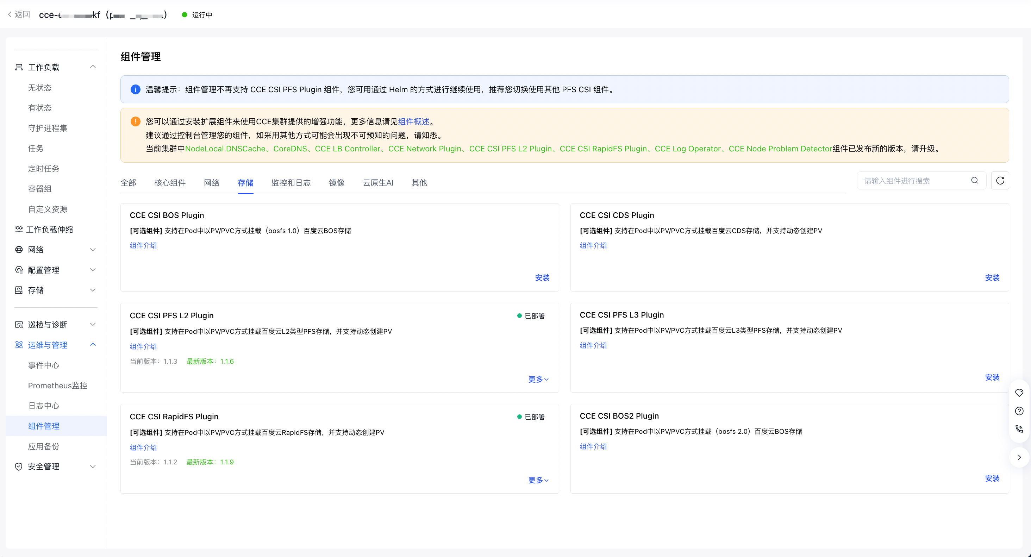Click the 返回 back arrow
The width and height of the screenshot is (1031, 557).
(10, 14)
